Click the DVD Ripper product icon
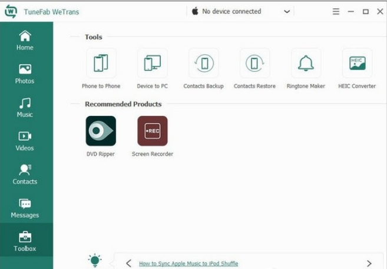387x269 pixels. (101, 131)
